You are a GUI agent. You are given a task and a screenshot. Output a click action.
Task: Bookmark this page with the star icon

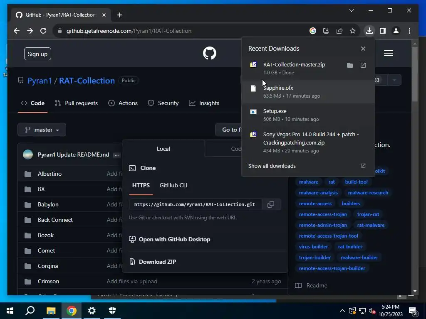pos(353,31)
